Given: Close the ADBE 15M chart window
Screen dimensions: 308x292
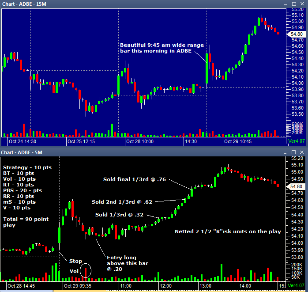Looking at the screenshot, I should (x=302, y=4).
